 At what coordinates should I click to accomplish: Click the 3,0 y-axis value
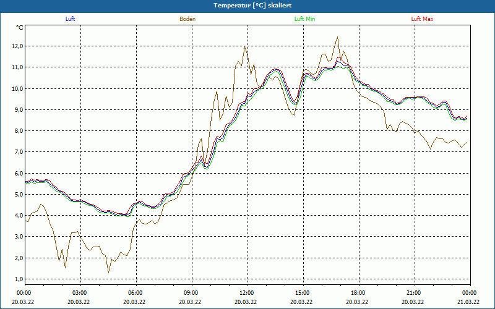pyautogui.click(x=19, y=237)
